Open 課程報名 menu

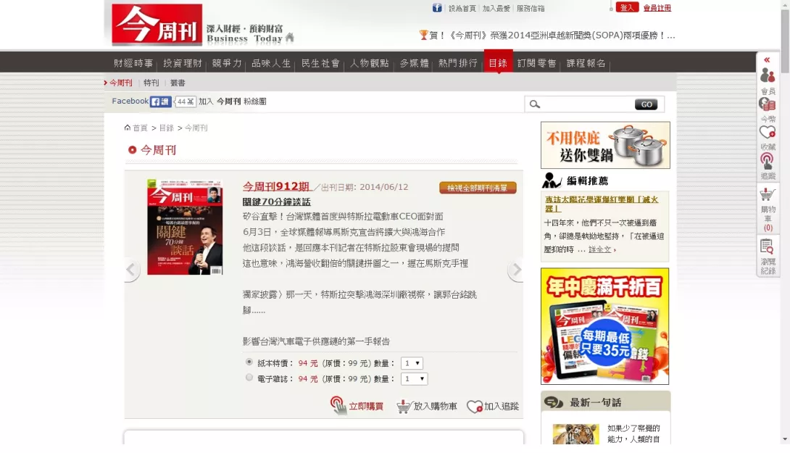click(x=586, y=63)
